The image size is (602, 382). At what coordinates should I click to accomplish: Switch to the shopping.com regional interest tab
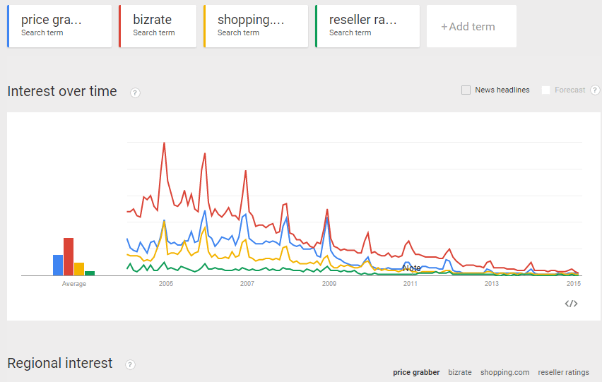click(504, 372)
